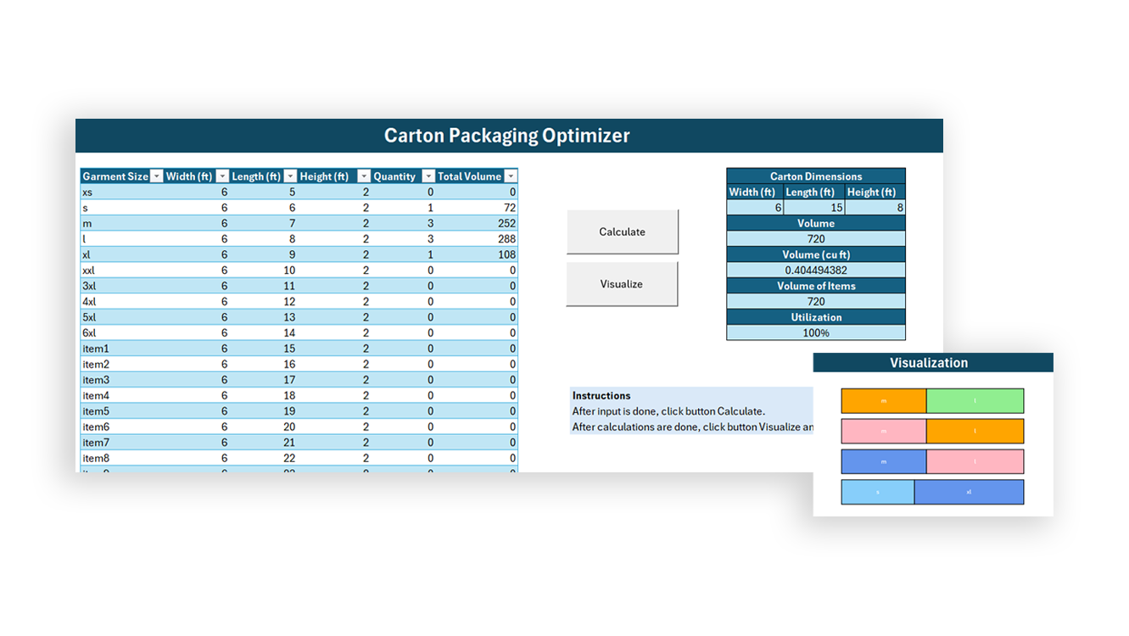The width and height of the screenshot is (1129, 636).
Task: Select the Length cell 22 in item8 row
Action: click(x=265, y=459)
